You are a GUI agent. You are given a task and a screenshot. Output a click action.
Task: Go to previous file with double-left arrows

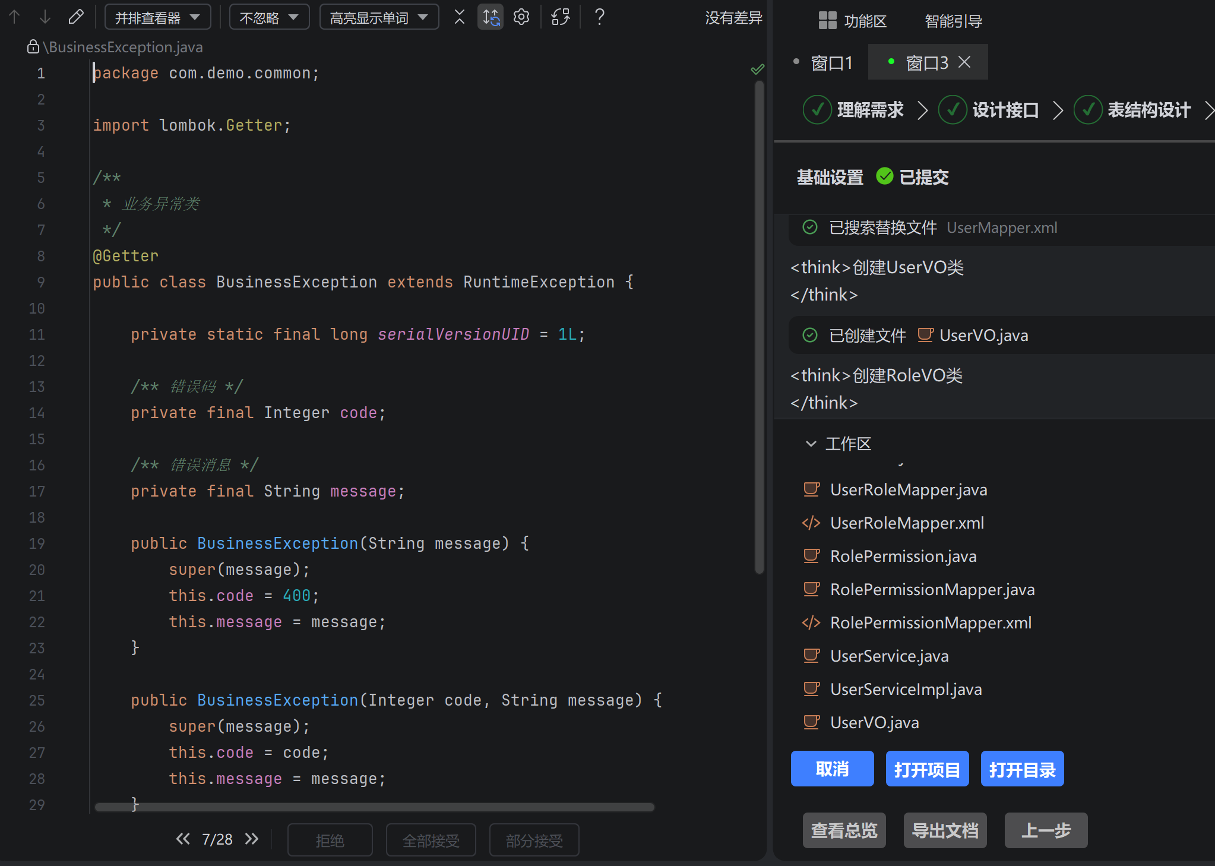click(183, 839)
